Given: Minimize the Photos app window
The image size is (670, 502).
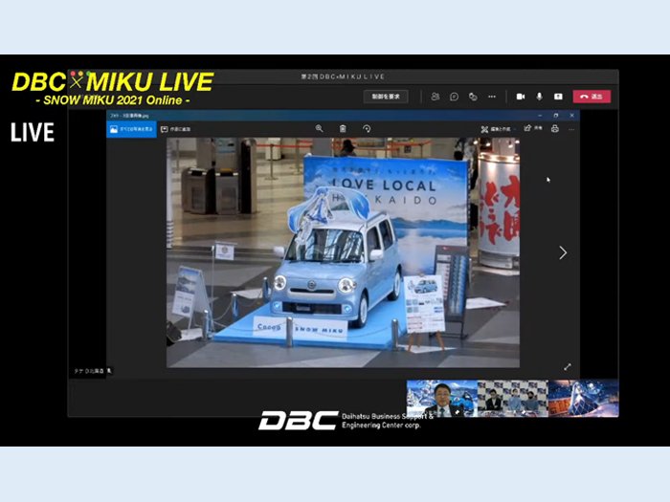Looking at the screenshot, I should 540,116.
